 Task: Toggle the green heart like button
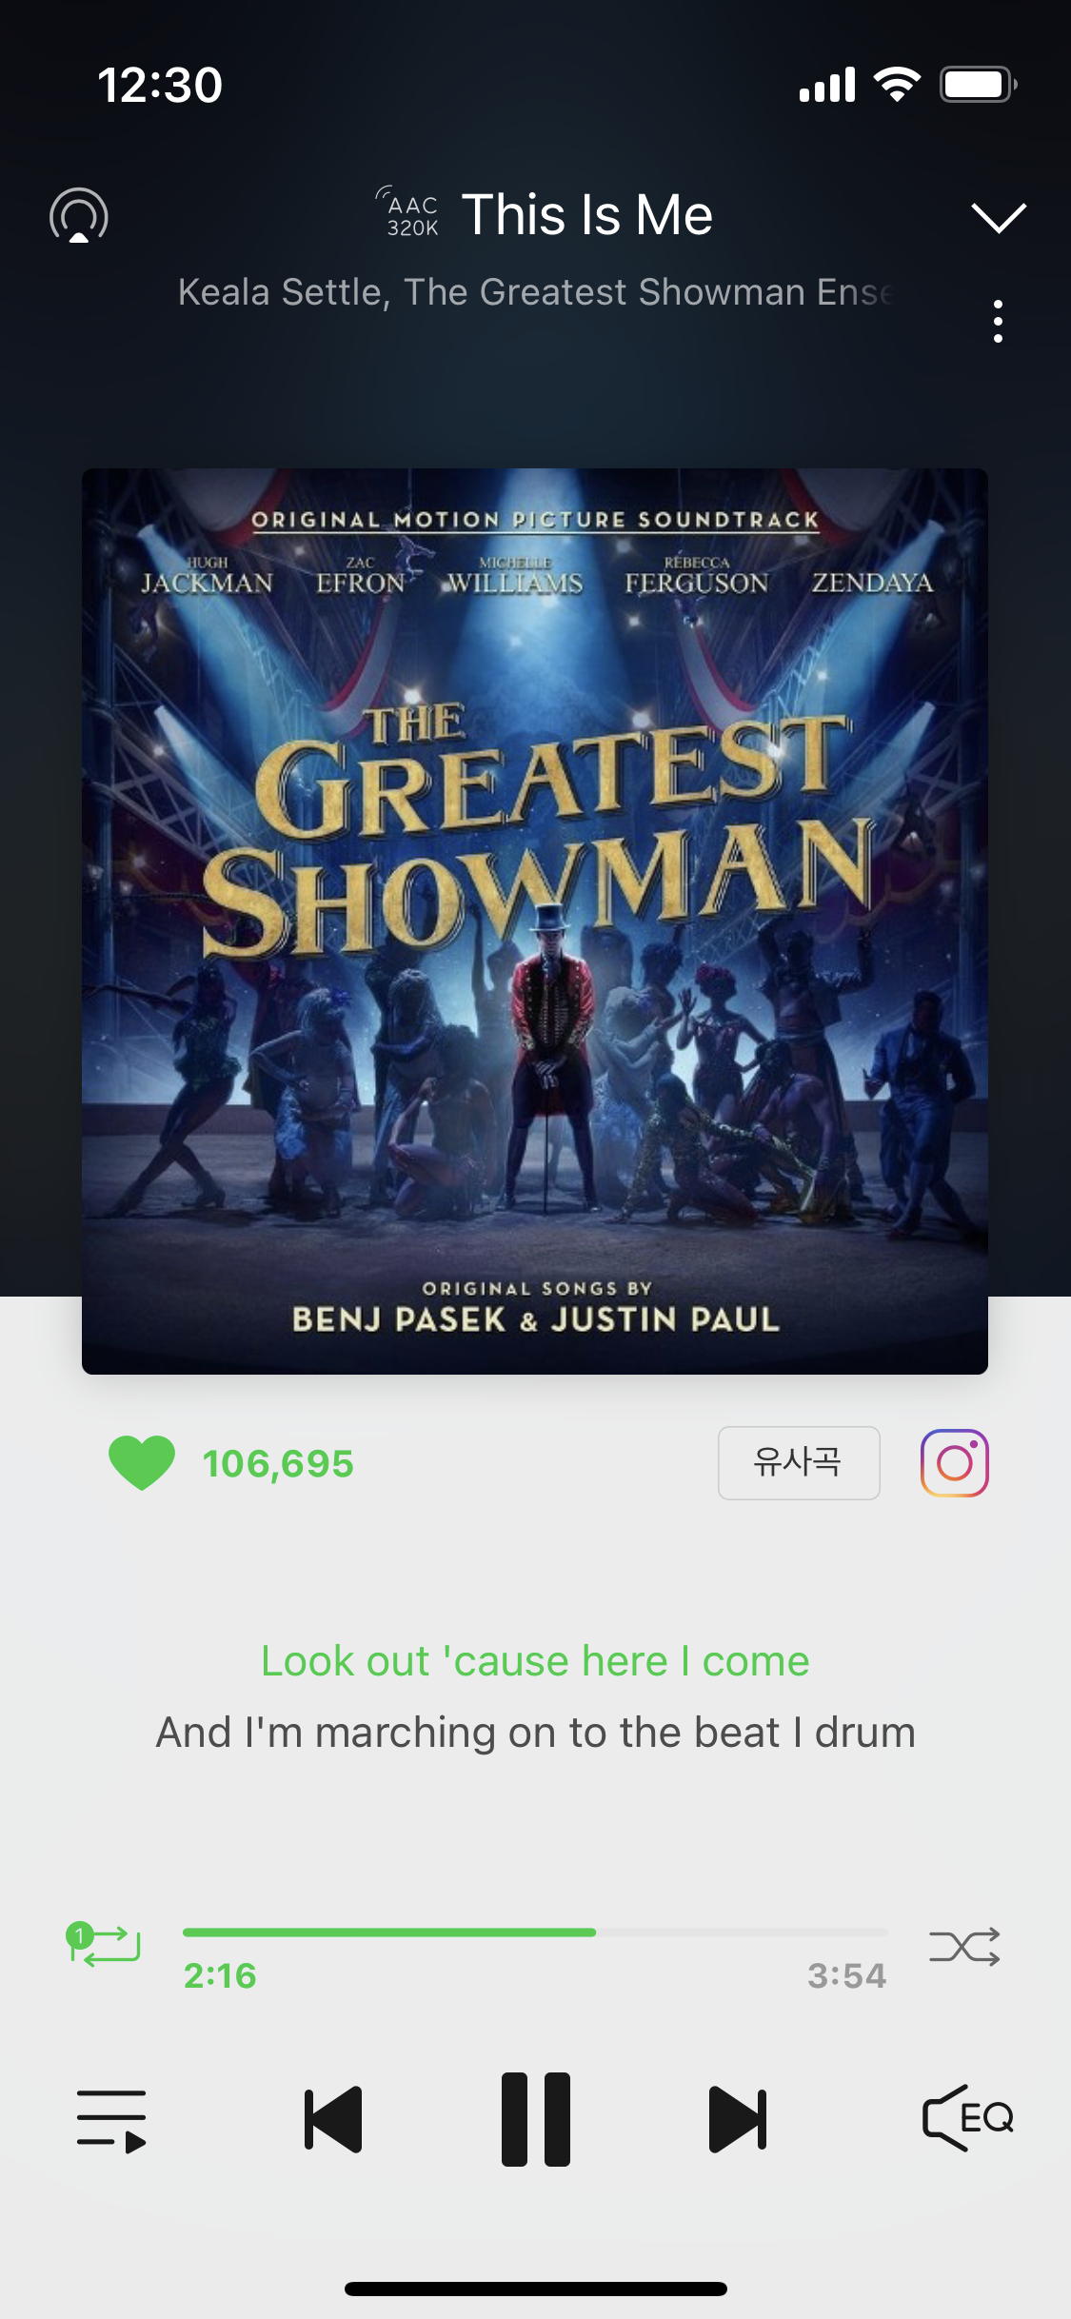pos(142,1462)
